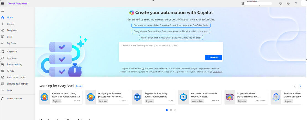Go to next learning cards with right arrow

coord(300,86)
